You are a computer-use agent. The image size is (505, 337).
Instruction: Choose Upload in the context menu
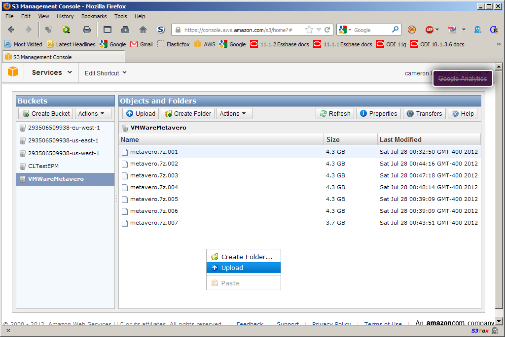(x=244, y=268)
